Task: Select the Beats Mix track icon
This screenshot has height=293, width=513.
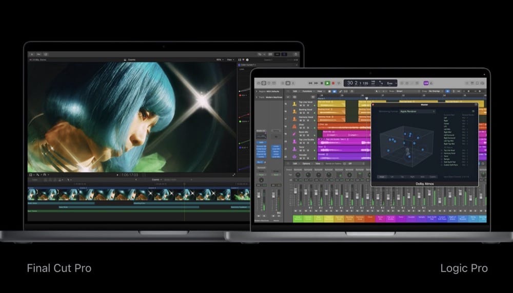Action: (x=294, y=134)
